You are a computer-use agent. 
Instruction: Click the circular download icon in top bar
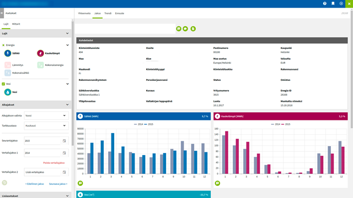point(341,3)
